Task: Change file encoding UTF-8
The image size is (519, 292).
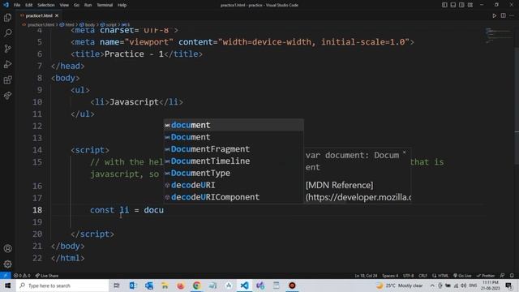Action: pyautogui.click(x=408, y=276)
